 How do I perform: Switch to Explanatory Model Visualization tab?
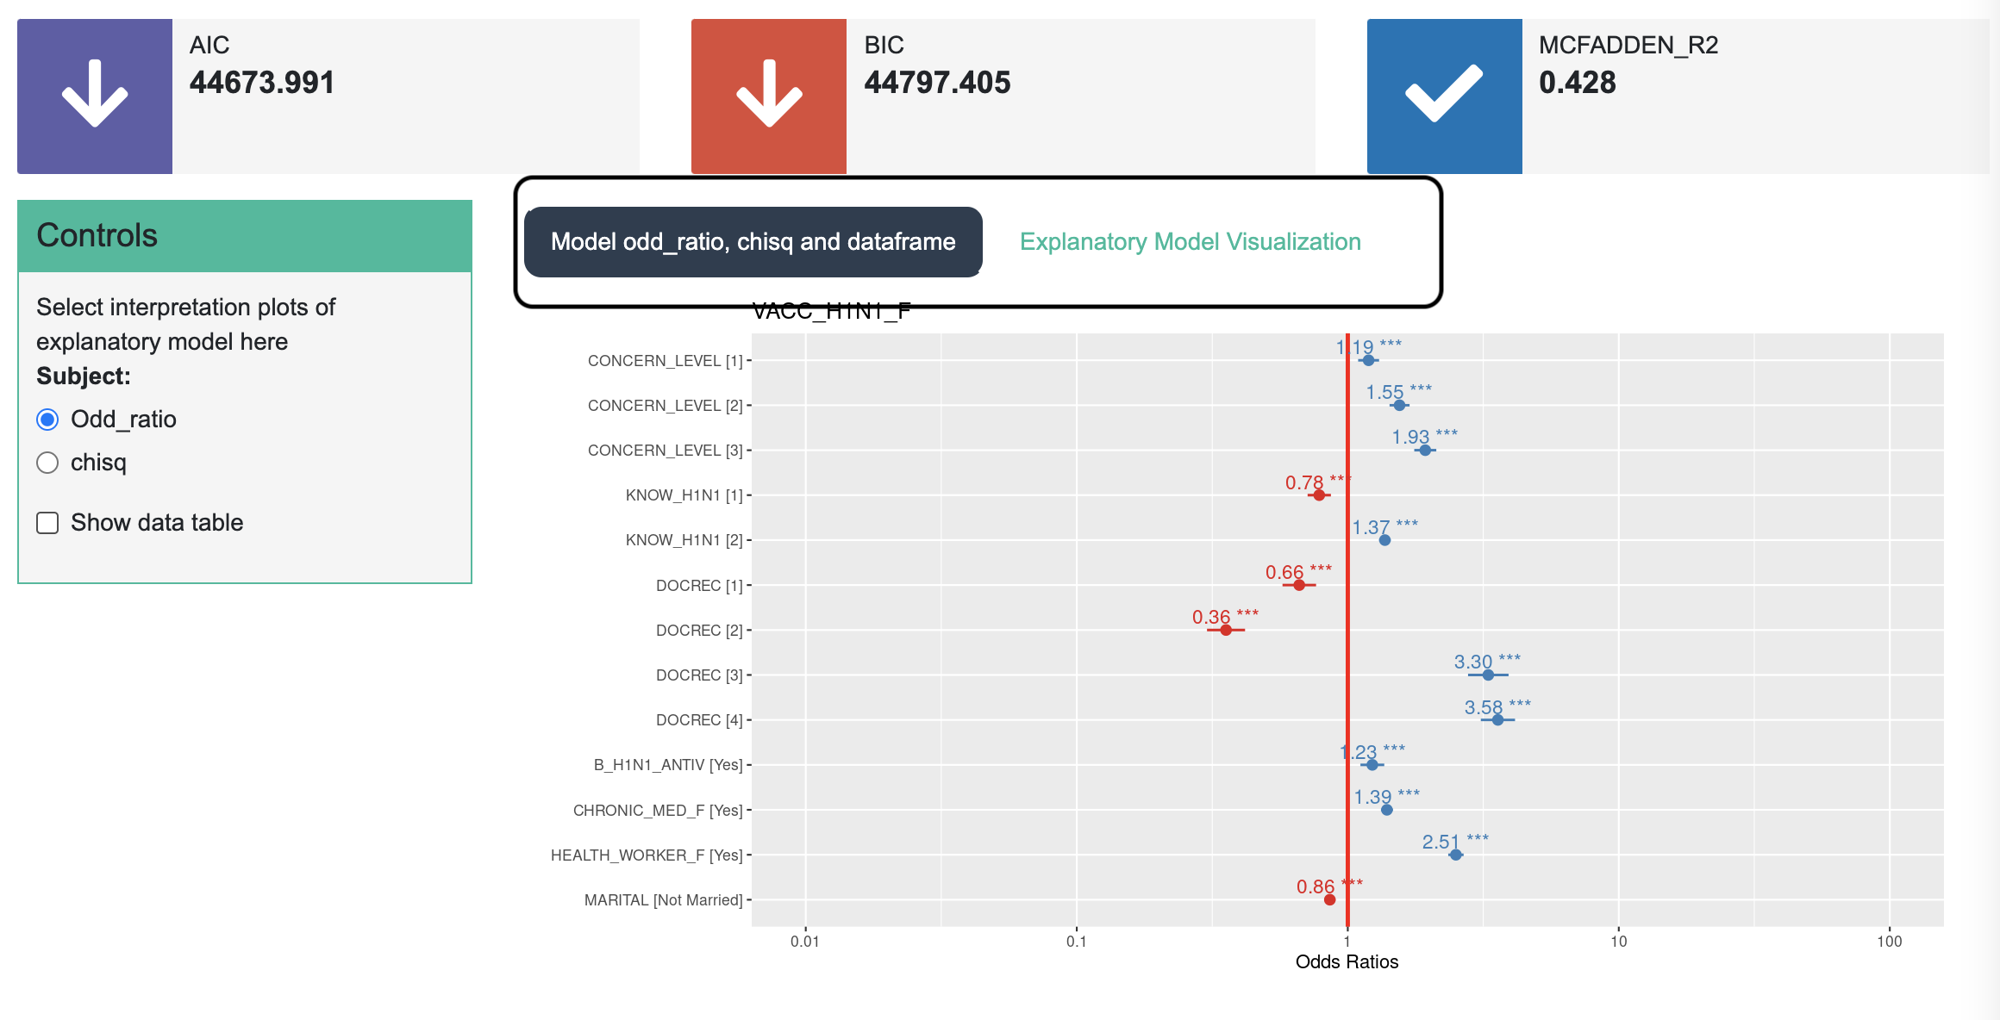point(1190,242)
